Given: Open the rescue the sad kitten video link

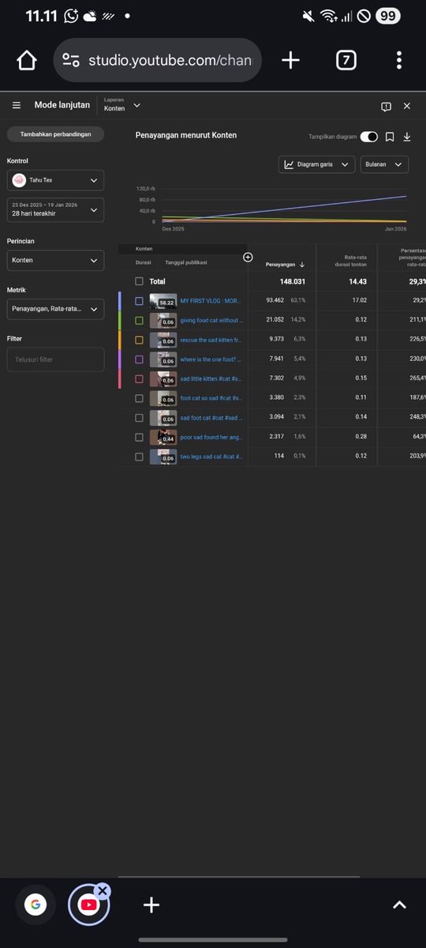Looking at the screenshot, I should 211,340.
